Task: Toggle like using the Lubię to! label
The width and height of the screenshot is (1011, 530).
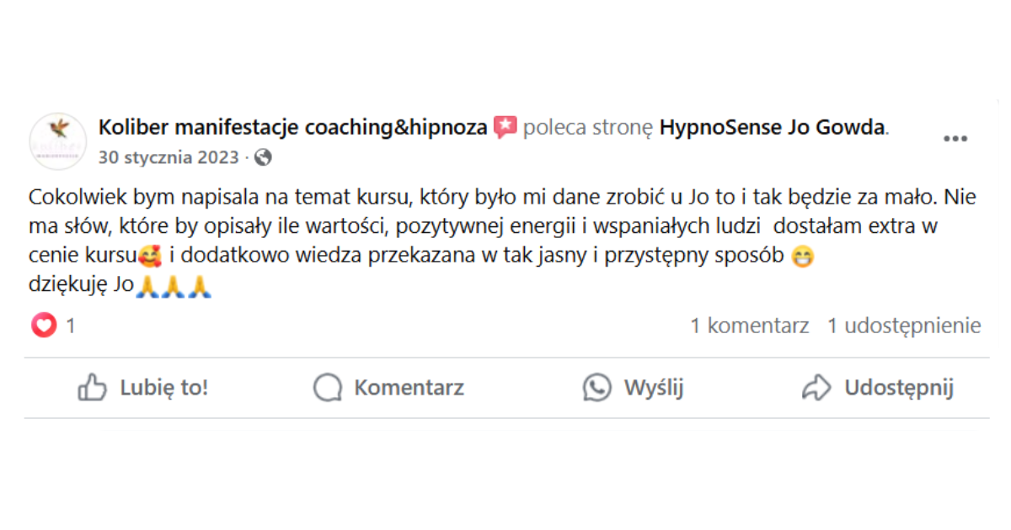Action: coord(163,388)
